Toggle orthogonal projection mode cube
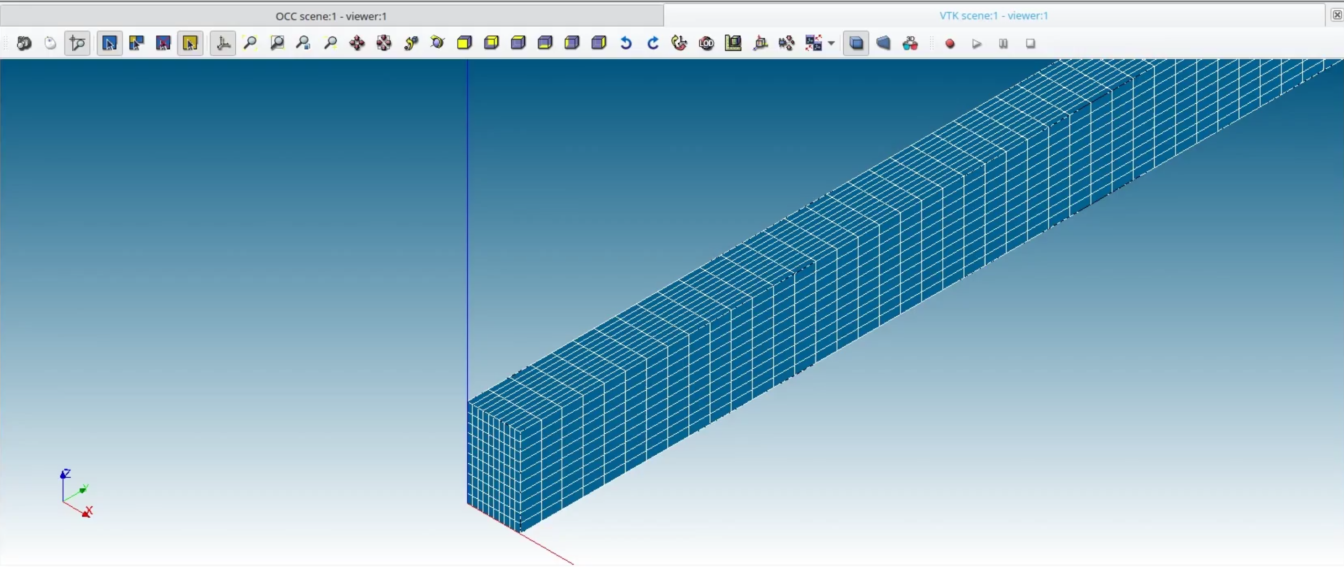The width and height of the screenshot is (1344, 567). click(856, 43)
